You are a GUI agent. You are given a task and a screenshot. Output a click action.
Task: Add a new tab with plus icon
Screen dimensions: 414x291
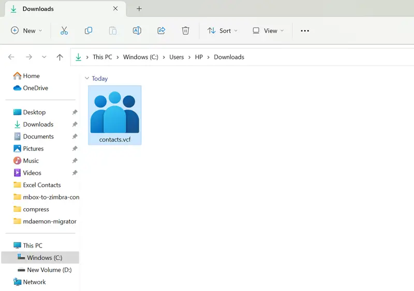[x=139, y=9]
